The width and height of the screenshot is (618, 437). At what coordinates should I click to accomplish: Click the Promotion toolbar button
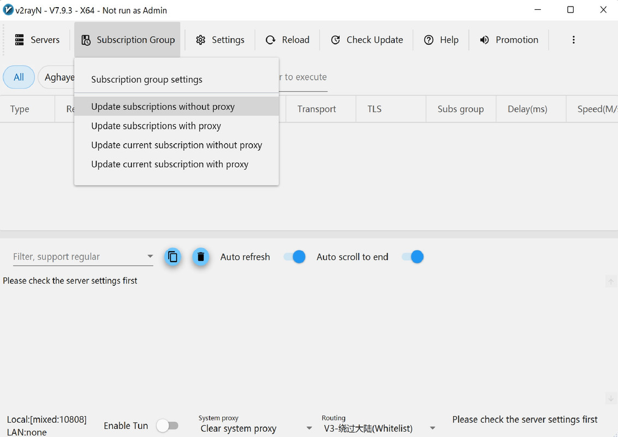509,40
